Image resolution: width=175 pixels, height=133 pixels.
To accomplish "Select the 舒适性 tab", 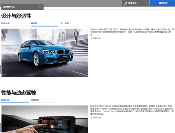I will pyautogui.click(x=45, y=24).
